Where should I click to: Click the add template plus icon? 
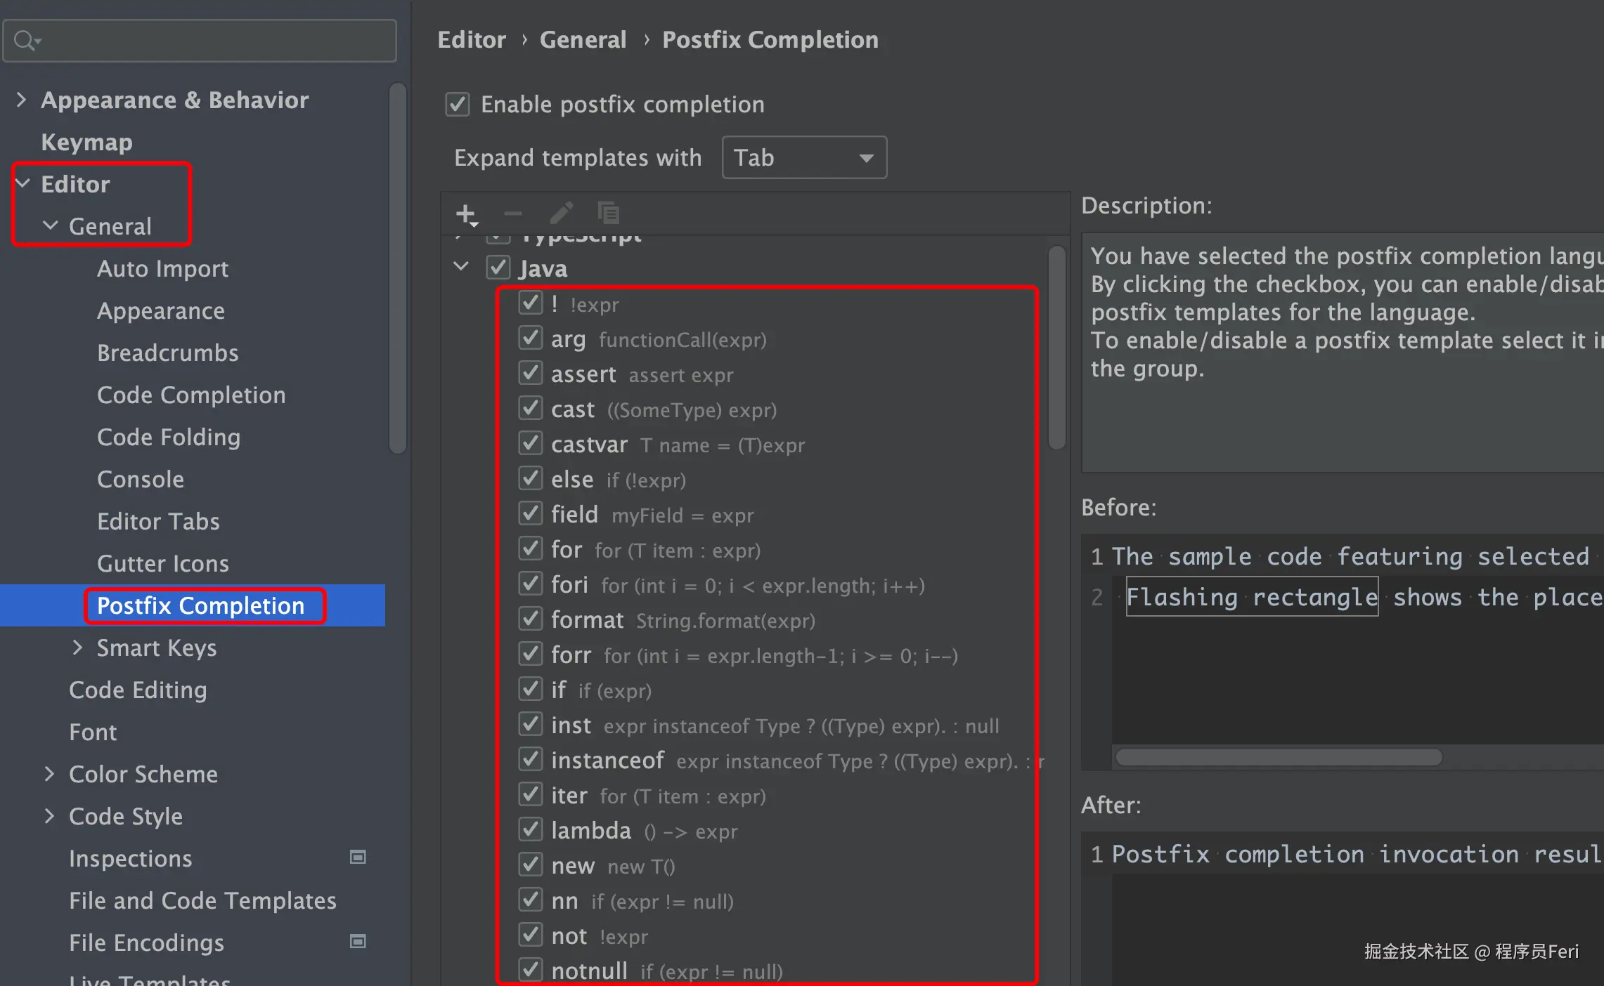coord(466,213)
